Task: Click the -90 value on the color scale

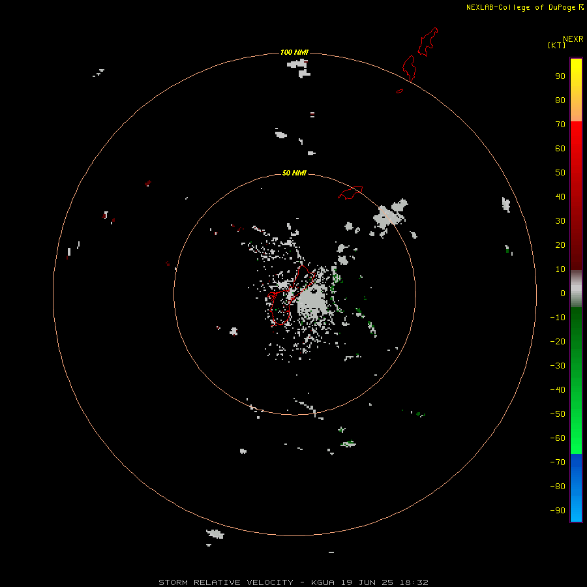Action: click(x=558, y=511)
